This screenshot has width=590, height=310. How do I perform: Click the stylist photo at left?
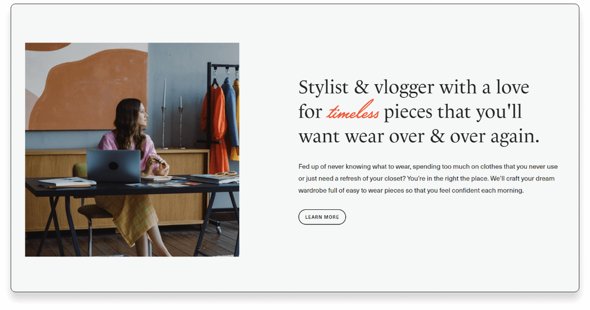[132, 150]
